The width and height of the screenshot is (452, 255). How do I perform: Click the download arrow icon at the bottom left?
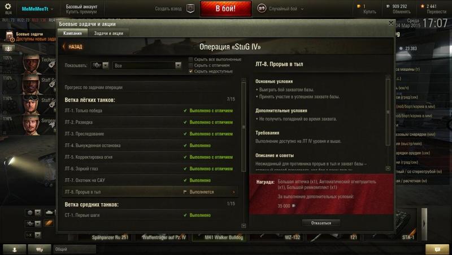pyautogui.click(x=15, y=249)
